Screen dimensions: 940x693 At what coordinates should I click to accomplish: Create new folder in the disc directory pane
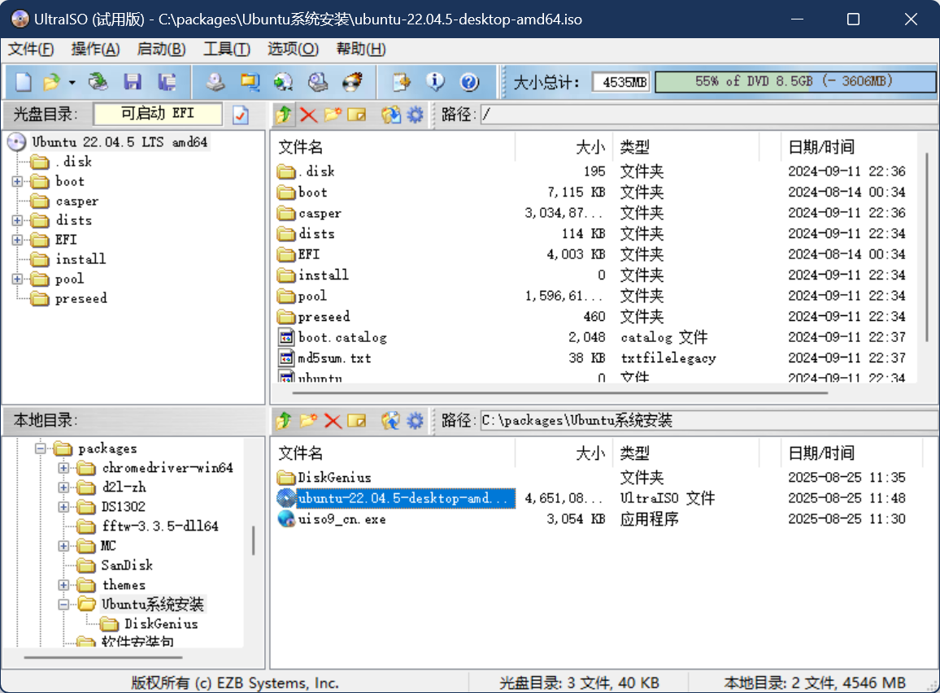333,114
